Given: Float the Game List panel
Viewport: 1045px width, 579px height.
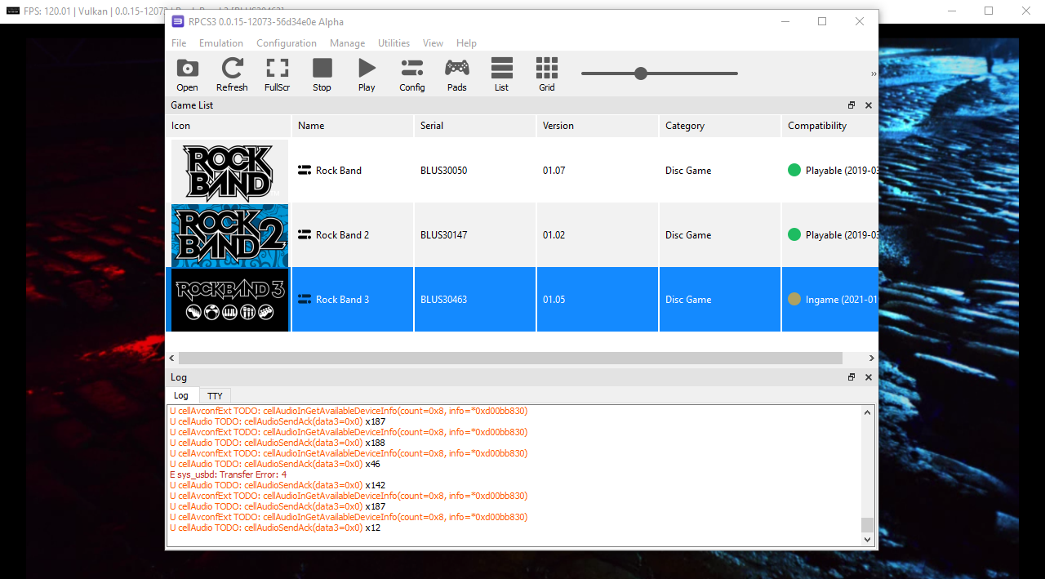Looking at the screenshot, I should (x=852, y=105).
